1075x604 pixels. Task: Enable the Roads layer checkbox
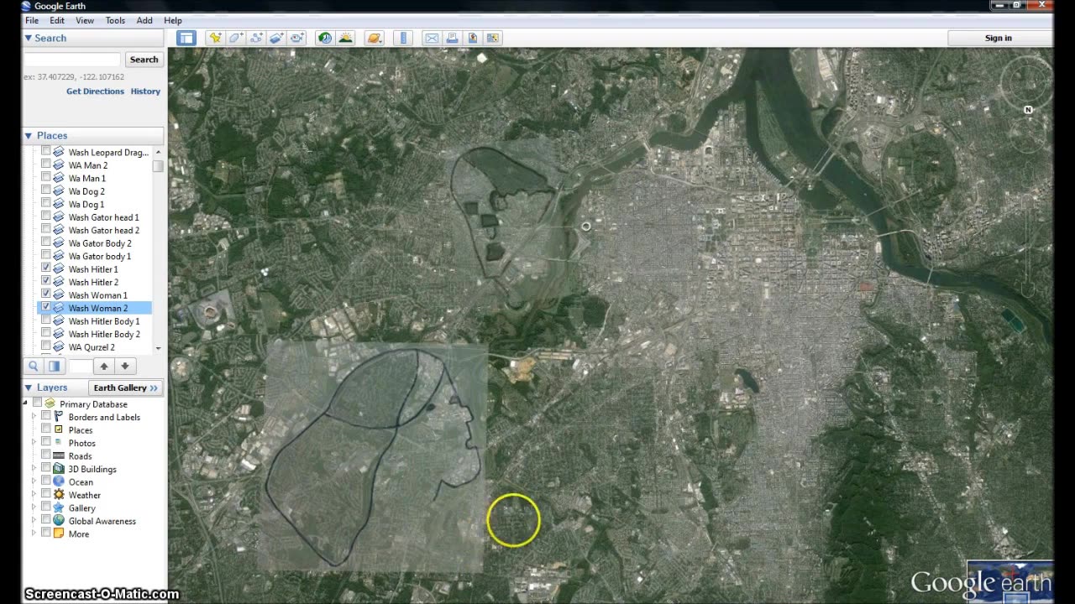click(x=46, y=456)
